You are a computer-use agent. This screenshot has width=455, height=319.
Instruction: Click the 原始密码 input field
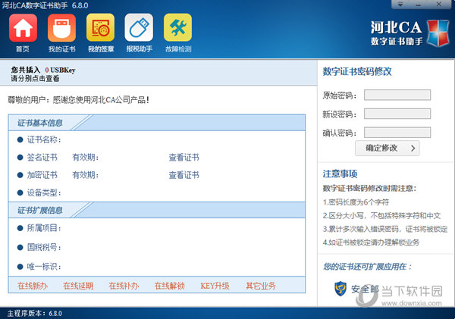pos(397,95)
